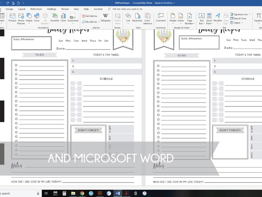Open the Help tab
Screen dimensions: 262x197
coord(86,9)
